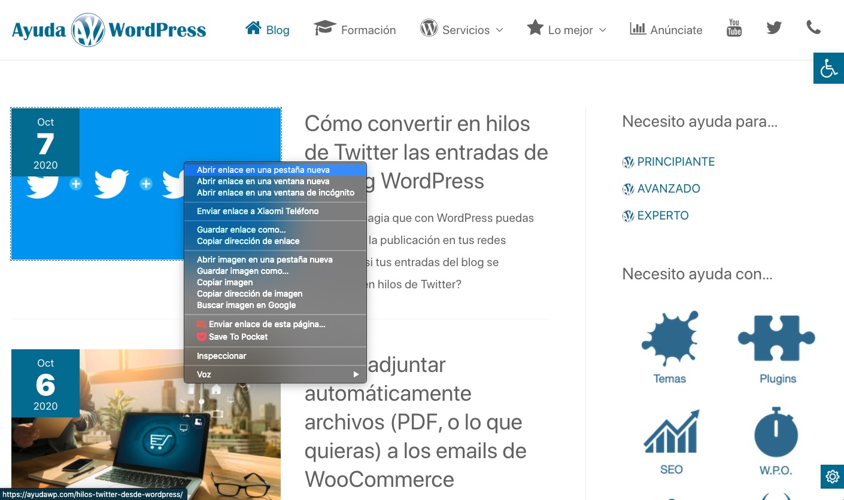Viewport: 844px width, 500px height.
Task: Open the accessibility wheelchair icon panel
Action: [828, 68]
